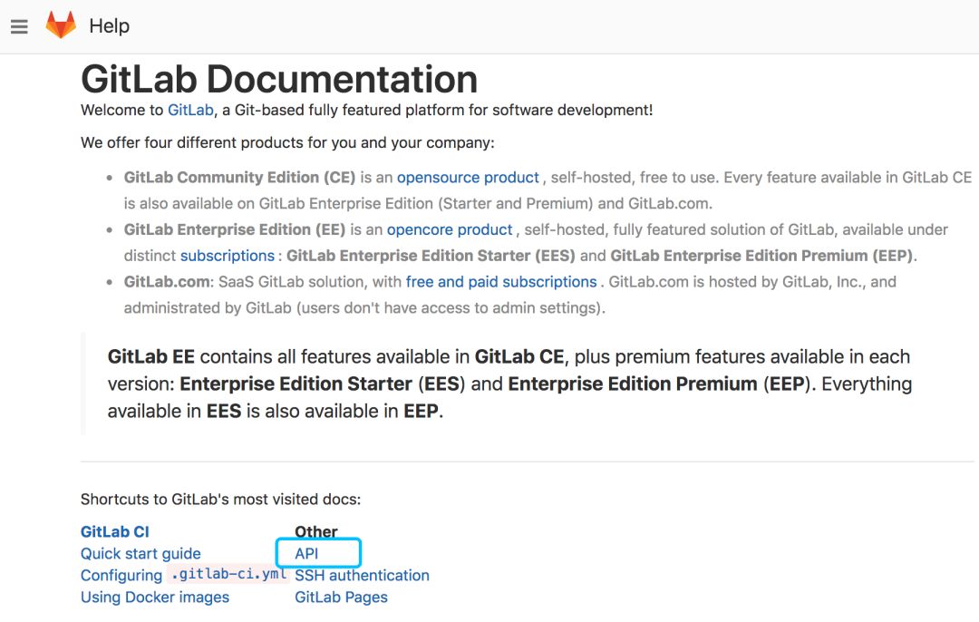Screen dimensions: 979x622
Task: Open the subscriptions link
Action: pyautogui.click(x=228, y=256)
